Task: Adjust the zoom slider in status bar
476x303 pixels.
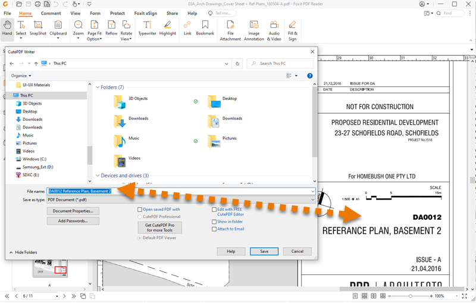Action: coord(411,296)
